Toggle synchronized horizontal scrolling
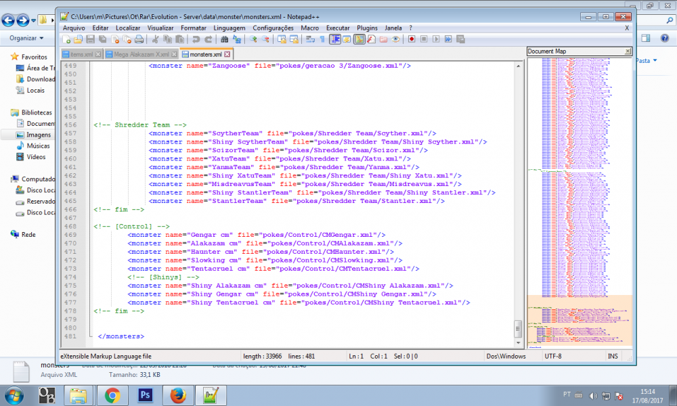Screen dimensions: 677x406 pos(294,39)
